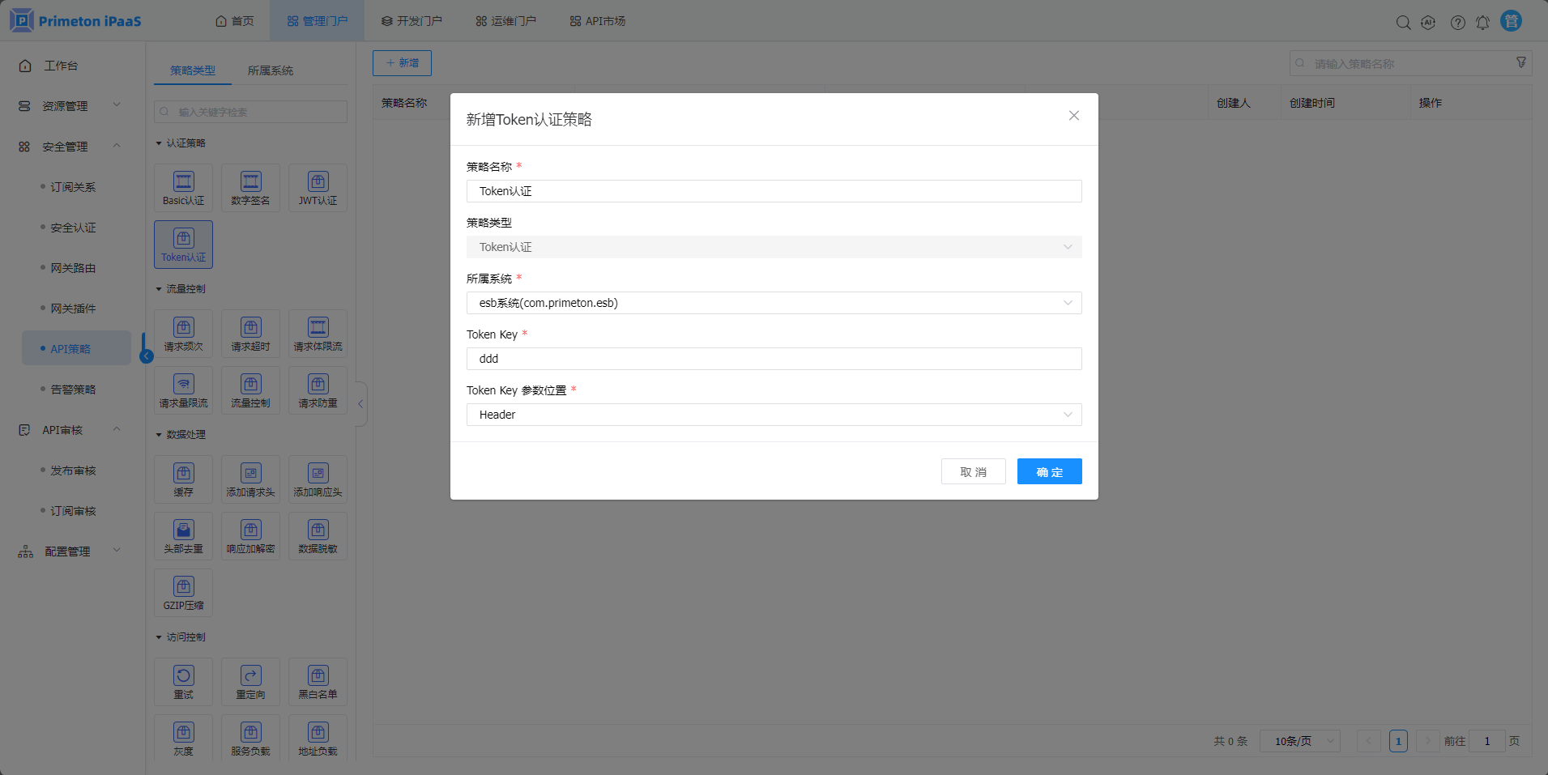Select the Basic认证 policy icon
1548x775 pixels.
[x=183, y=188]
